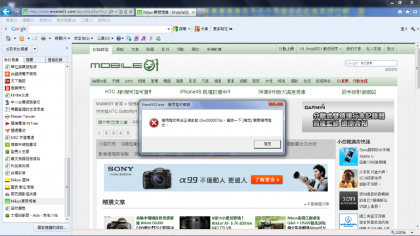Screen dimensions: 420x236
Task: Click the Mobile01 logo
Action: point(125,65)
